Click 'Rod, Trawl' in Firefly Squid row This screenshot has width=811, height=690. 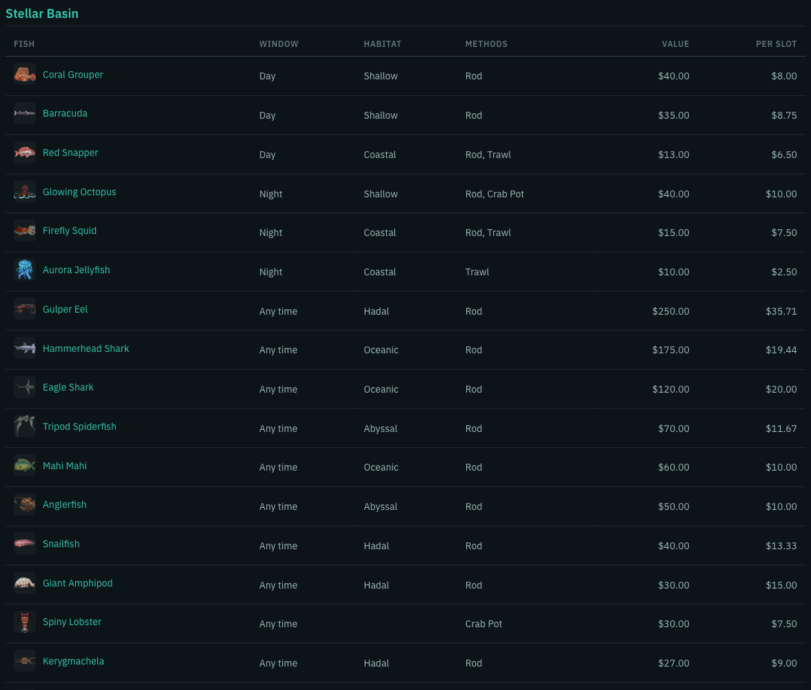tap(488, 233)
